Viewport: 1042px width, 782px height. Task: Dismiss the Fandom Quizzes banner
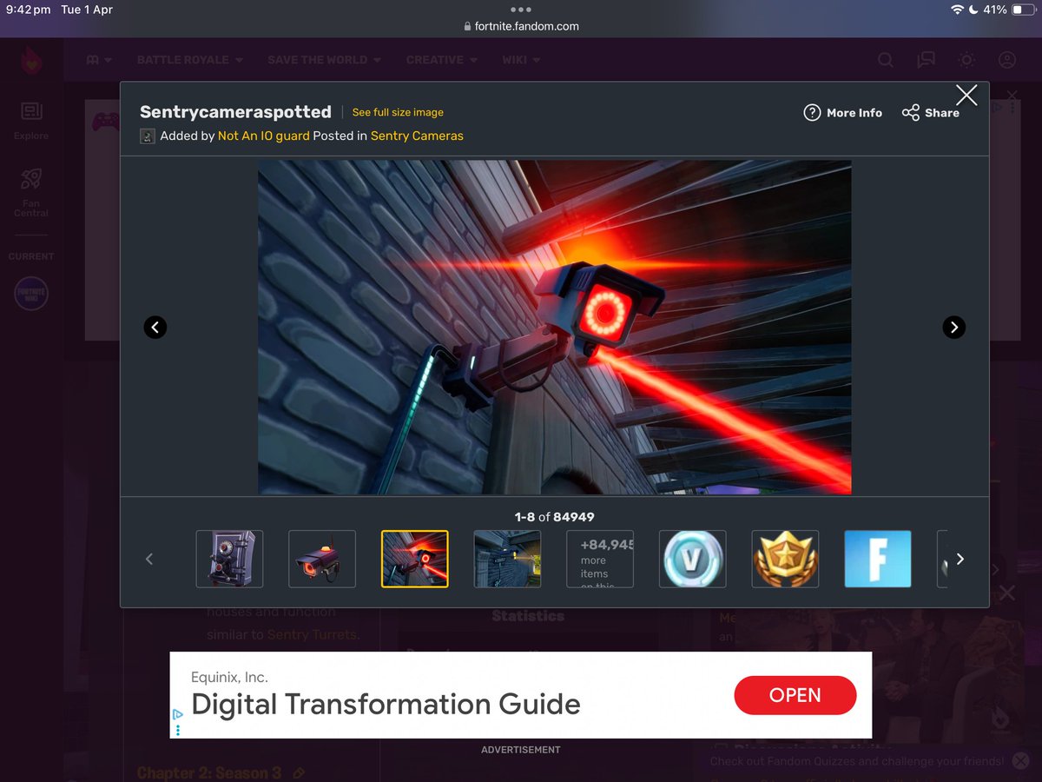1020,760
